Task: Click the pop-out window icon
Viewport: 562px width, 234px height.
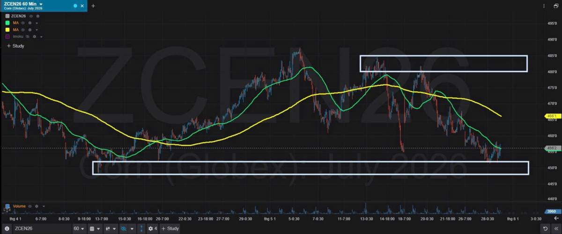Action: pos(555,6)
